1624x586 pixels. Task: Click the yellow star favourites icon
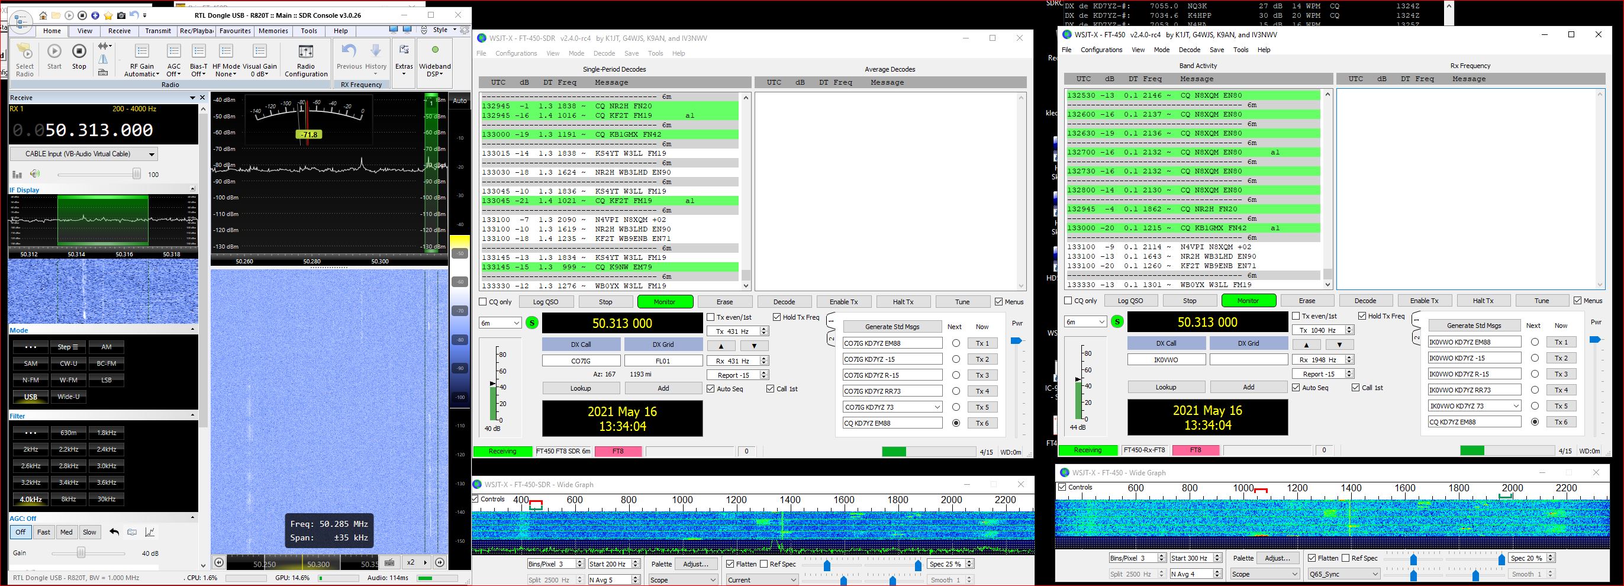point(108,15)
